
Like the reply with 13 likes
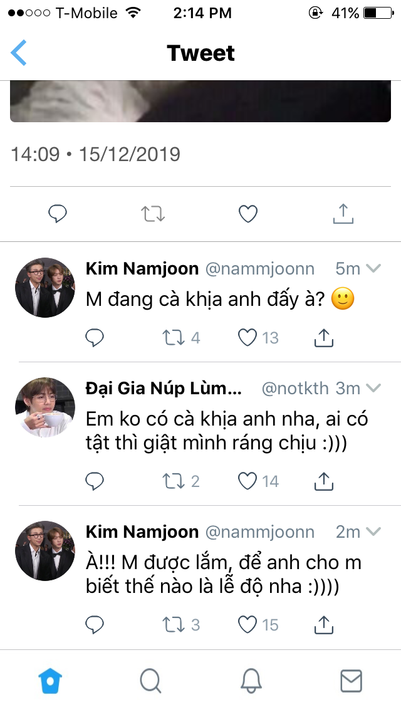248,338
